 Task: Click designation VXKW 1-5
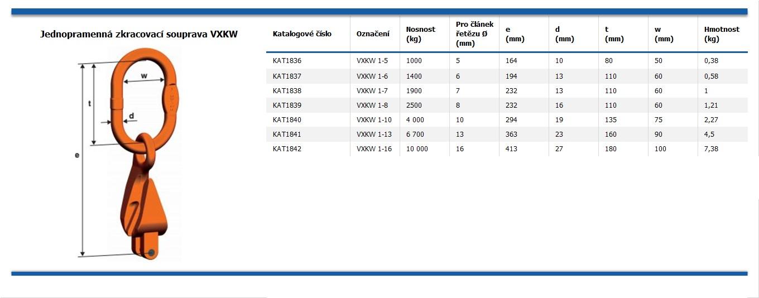click(372, 60)
